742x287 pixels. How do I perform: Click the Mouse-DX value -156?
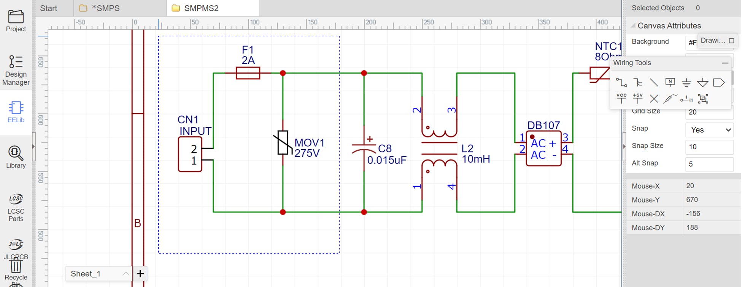pos(694,214)
